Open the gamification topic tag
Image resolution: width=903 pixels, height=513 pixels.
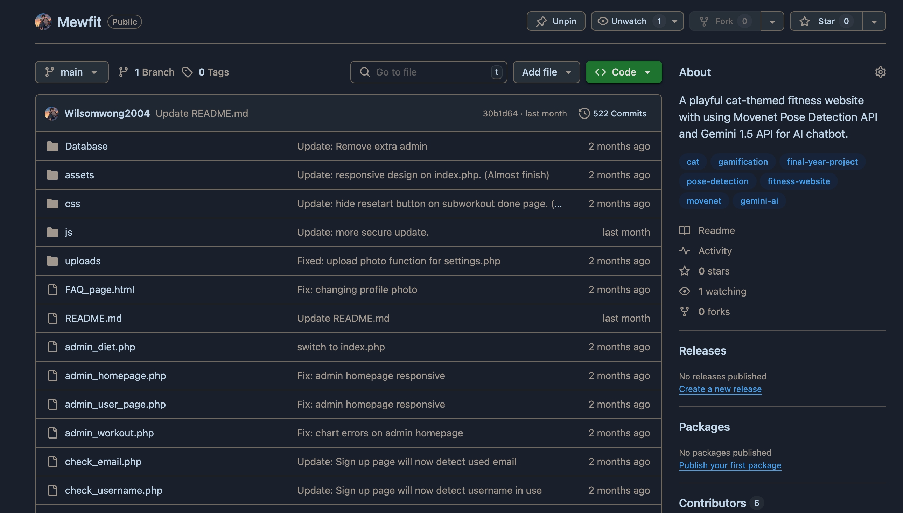(743, 162)
